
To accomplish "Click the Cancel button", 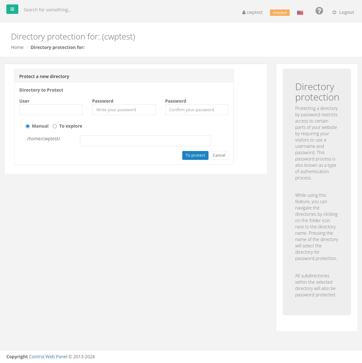I will pyautogui.click(x=219, y=155).
